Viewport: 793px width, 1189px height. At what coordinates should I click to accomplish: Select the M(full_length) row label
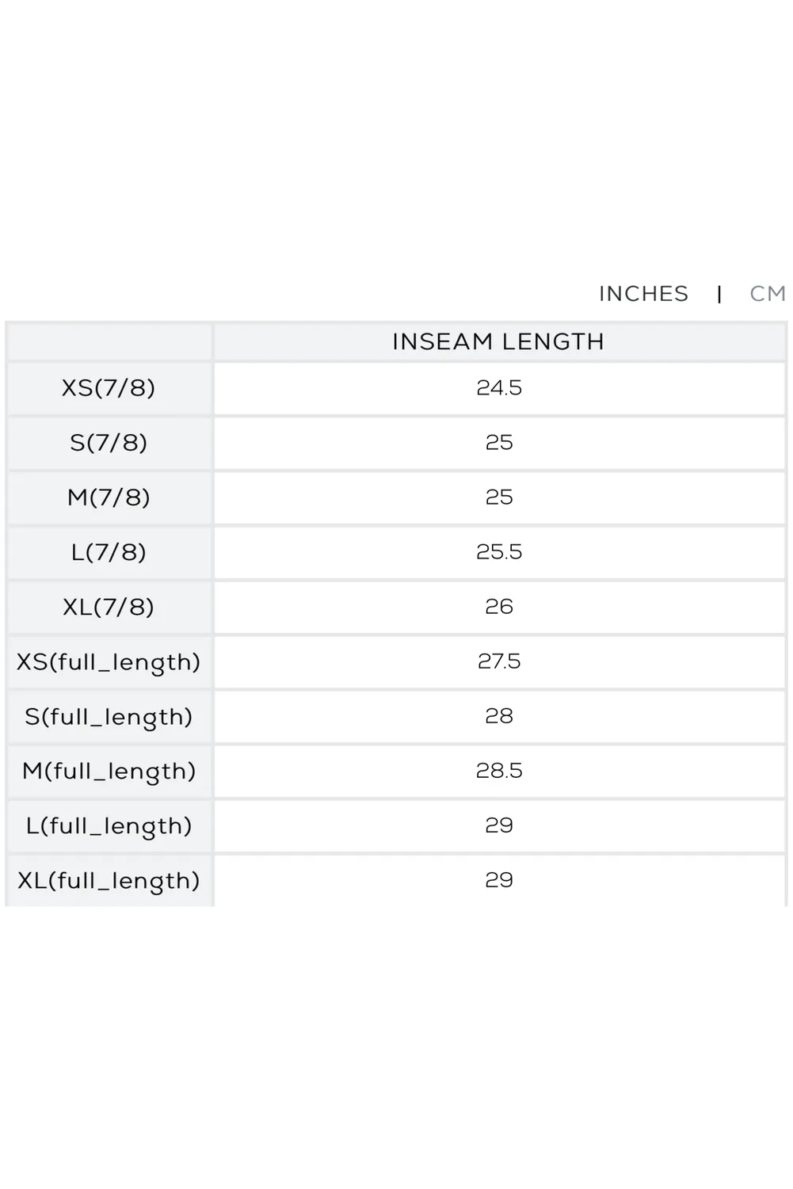pos(109,771)
